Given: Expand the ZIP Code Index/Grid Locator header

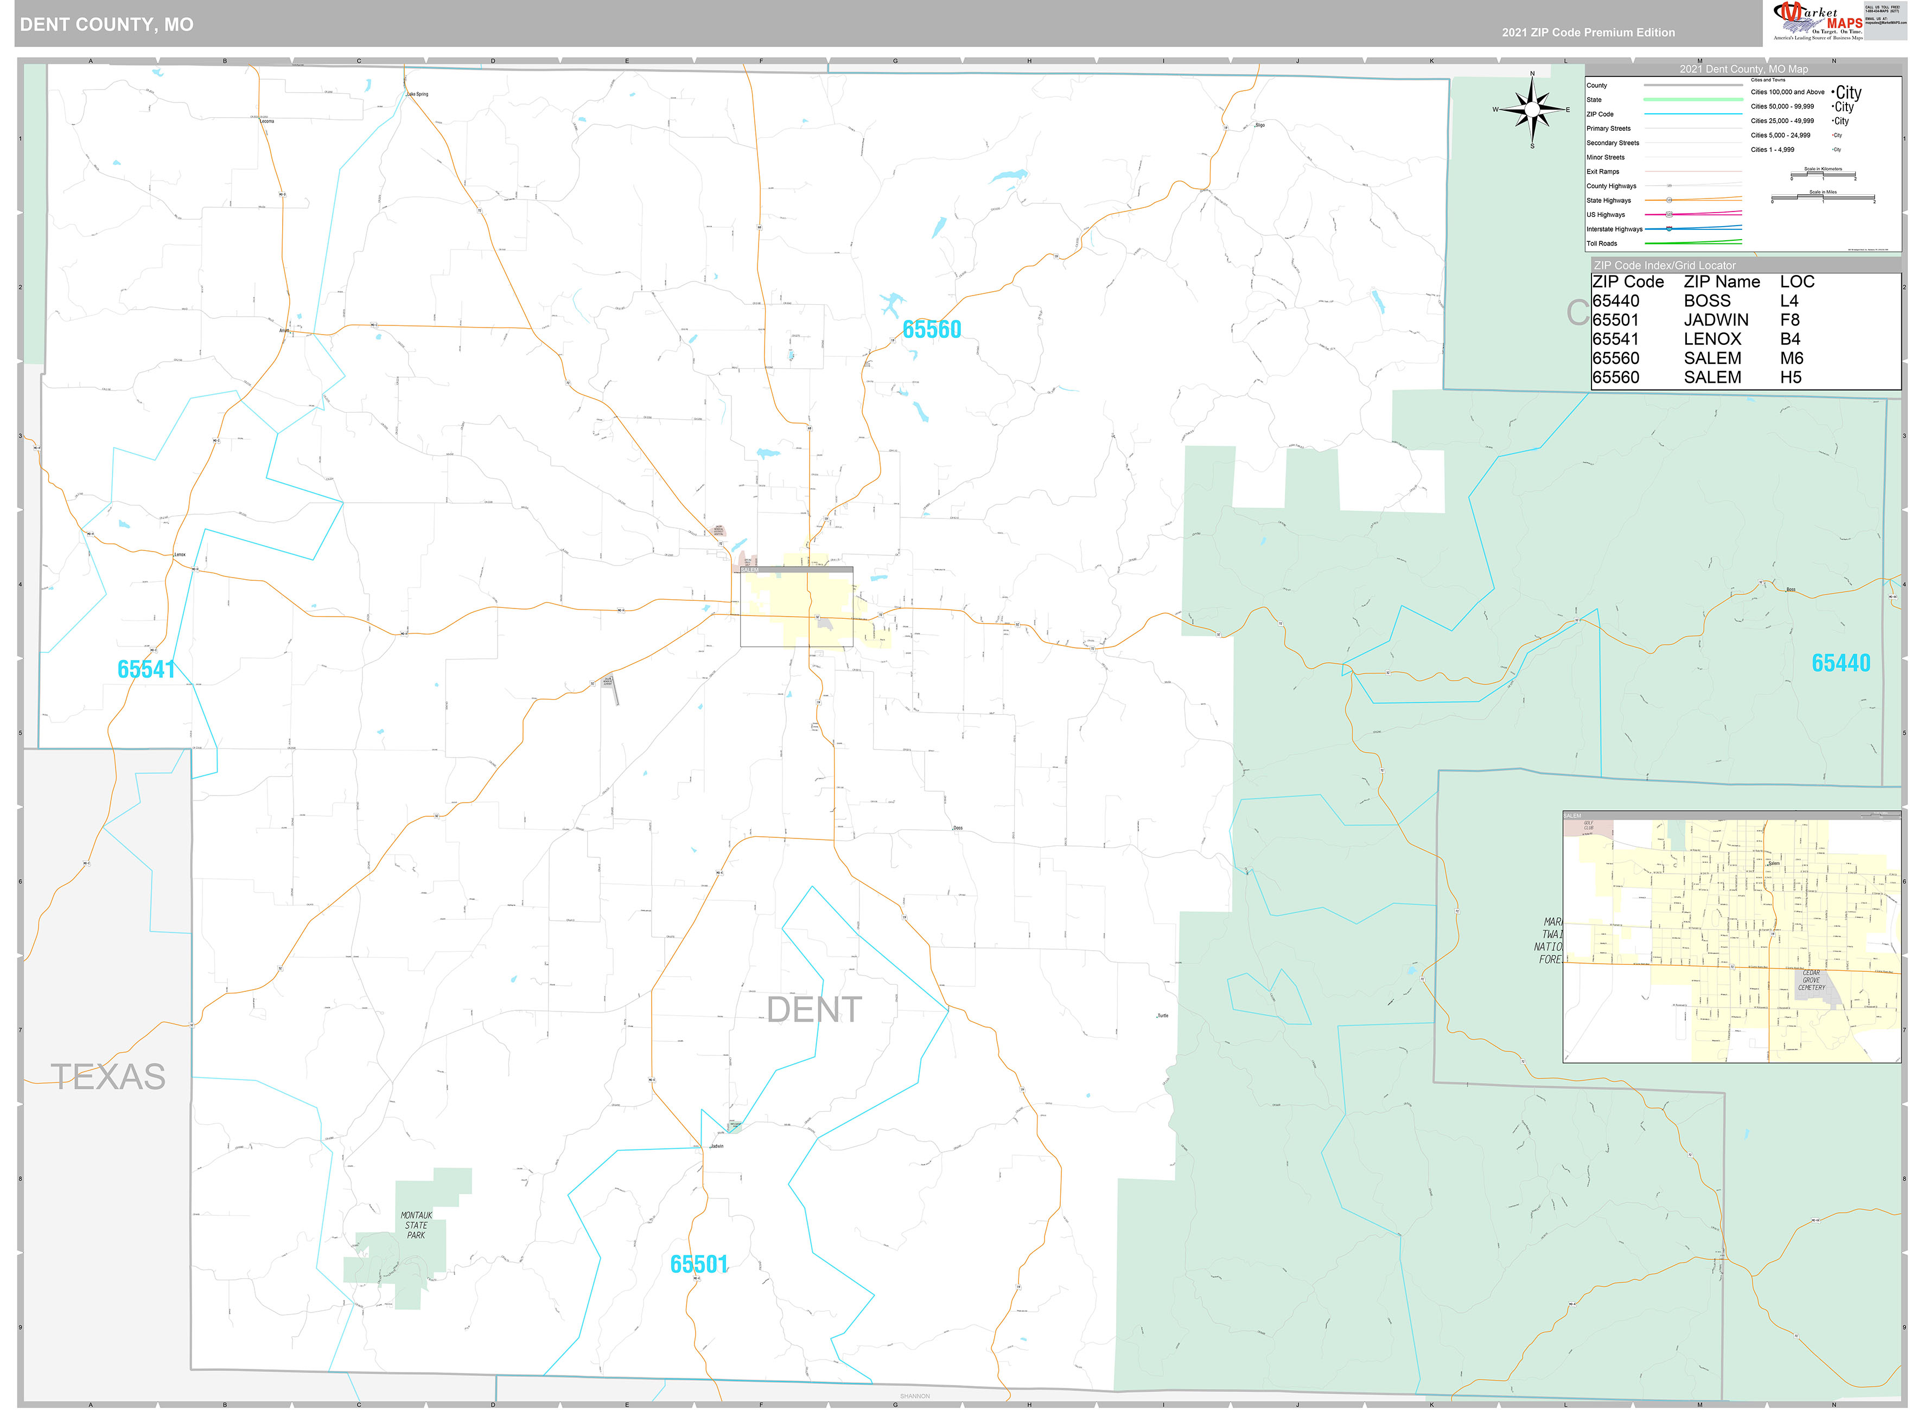Looking at the screenshot, I should [x=1665, y=266].
